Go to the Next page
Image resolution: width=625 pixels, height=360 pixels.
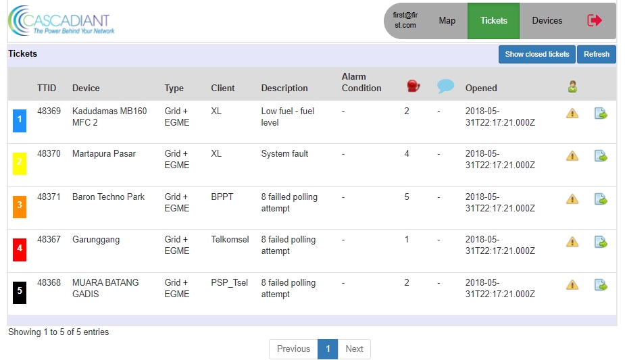tap(354, 349)
